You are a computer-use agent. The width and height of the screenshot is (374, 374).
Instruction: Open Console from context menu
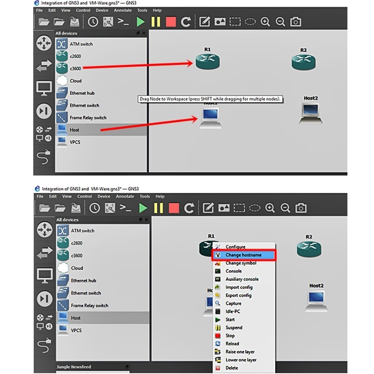[244, 271]
